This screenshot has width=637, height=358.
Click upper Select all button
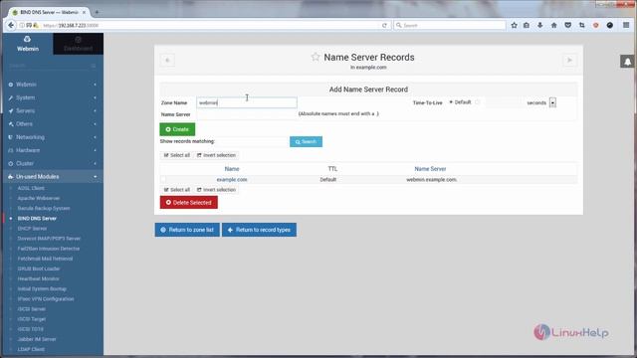pyautogui.click(x=177, y=155)
